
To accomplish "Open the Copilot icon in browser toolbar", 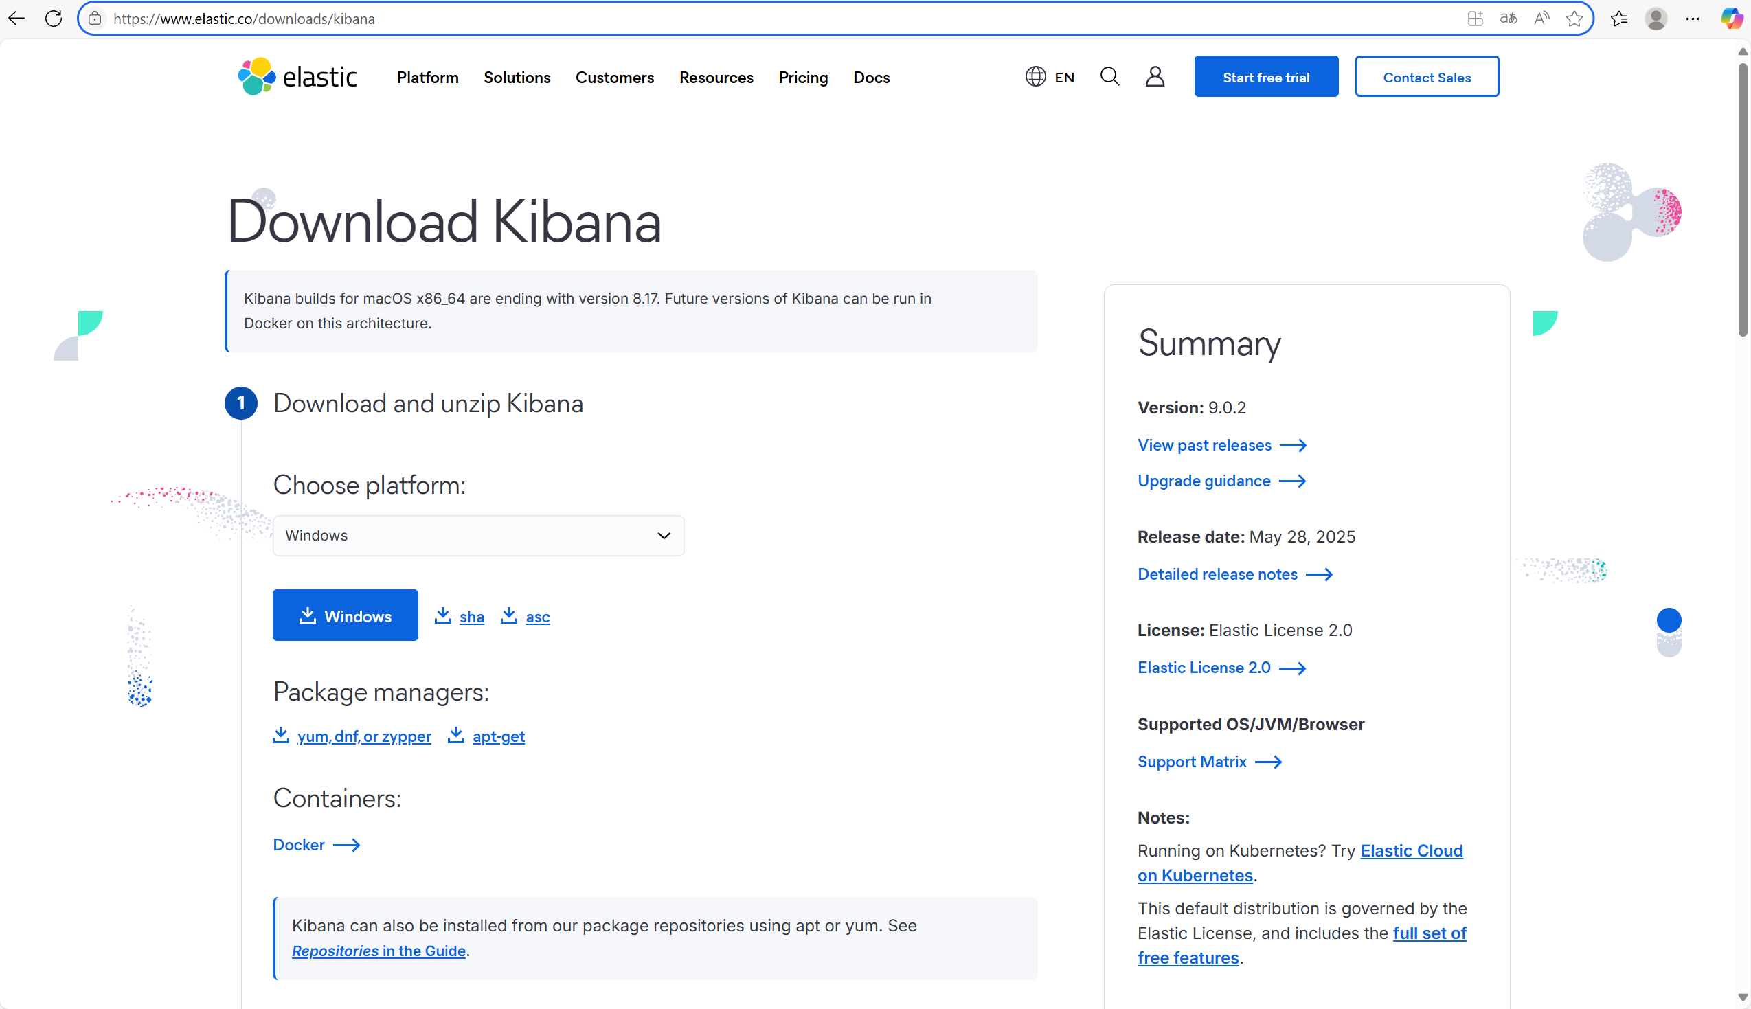I will tap(1730, 19).
